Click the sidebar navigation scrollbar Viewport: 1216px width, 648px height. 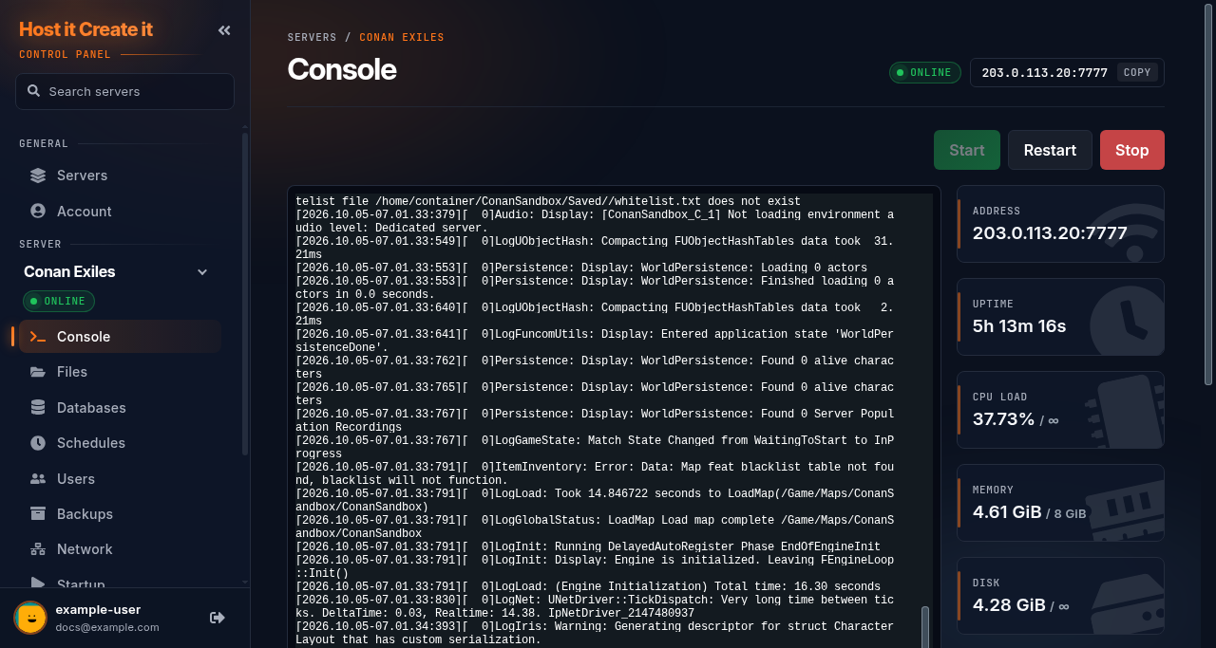point(245,294)
